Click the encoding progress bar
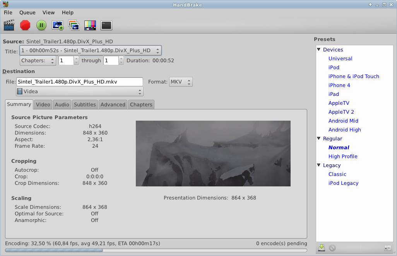The height and width of the screenshot is (256, 397). pos(156,250)
